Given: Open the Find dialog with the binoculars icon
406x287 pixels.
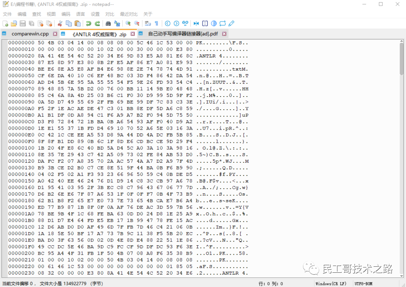Looking at the screenshot, I should [x=108, y=23].
